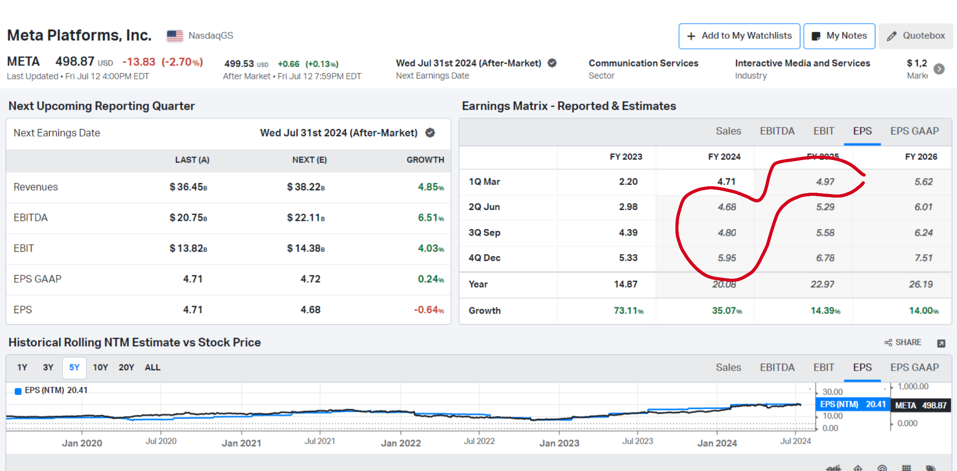957x471 pixels.
Task: Click the verified badge next to header earnings date
Action: (552, 63)
